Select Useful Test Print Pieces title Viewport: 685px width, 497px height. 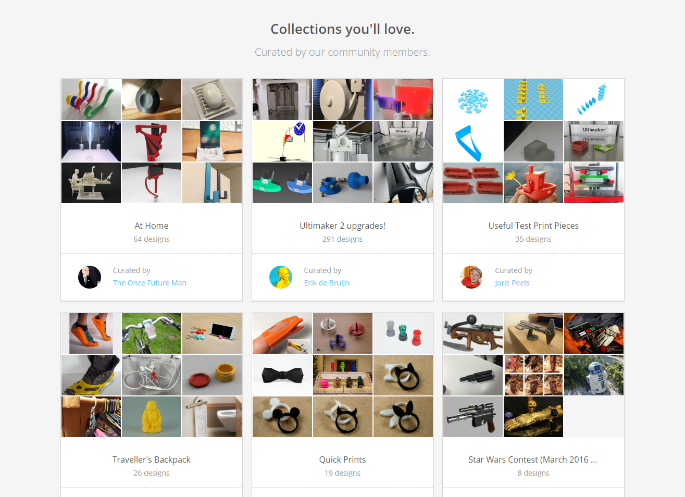[x=533, y=226]
